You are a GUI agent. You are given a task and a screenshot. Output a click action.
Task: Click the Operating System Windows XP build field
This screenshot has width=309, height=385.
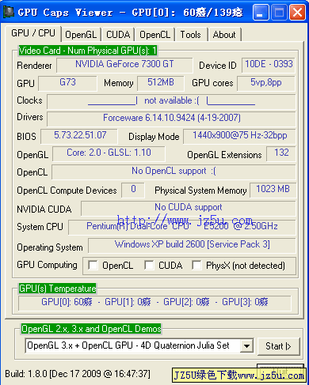click(192, 246)
